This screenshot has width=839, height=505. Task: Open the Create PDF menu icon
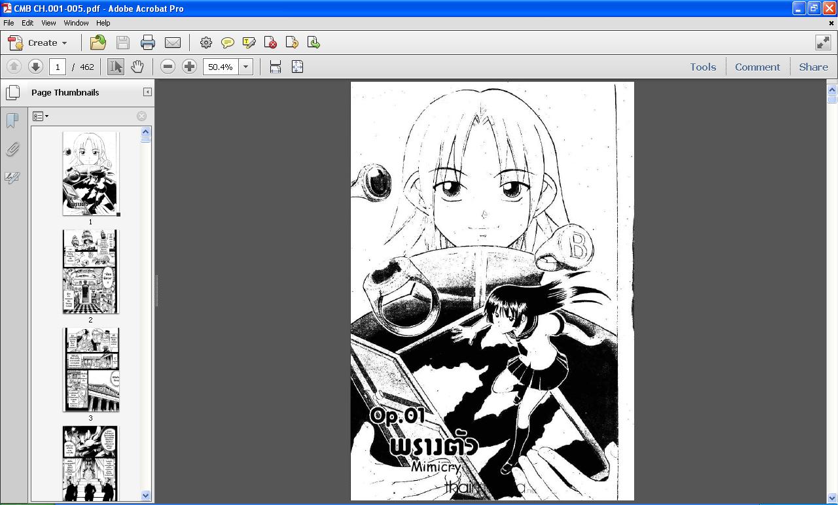(x=16, y=43)
